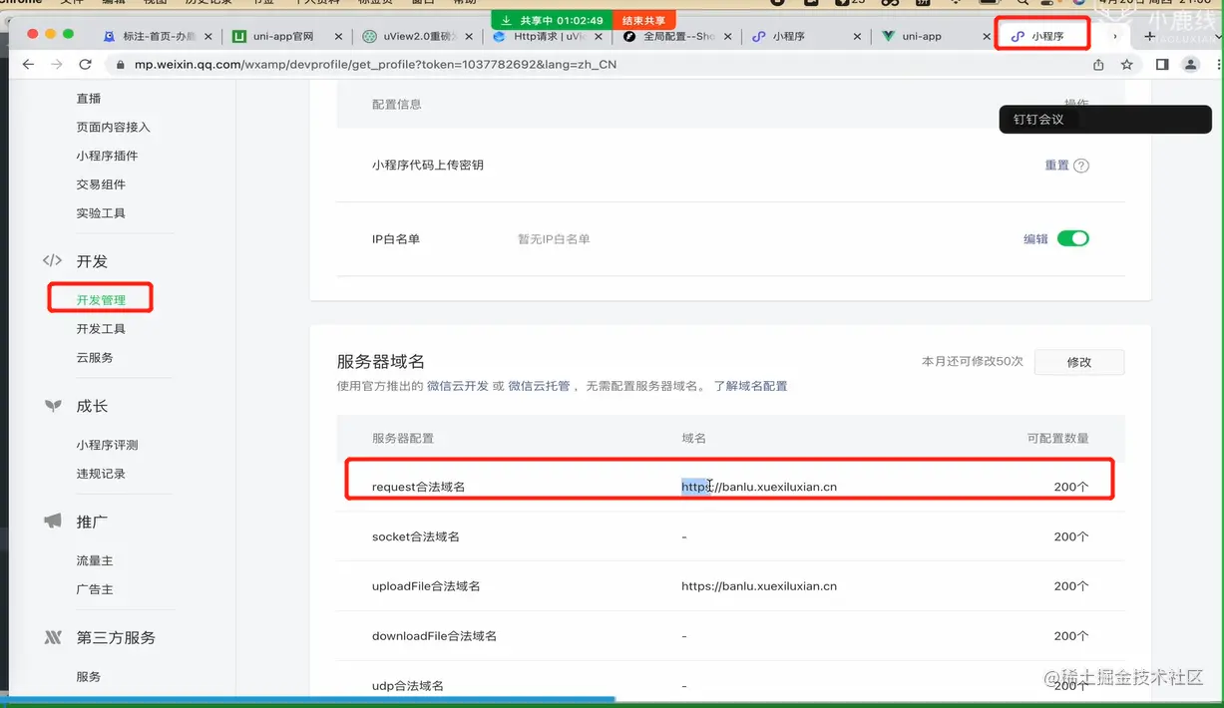Viewport: 1224px width, 708px height.
Task: Click the request合法域名 row label
Action: (418, 488)
